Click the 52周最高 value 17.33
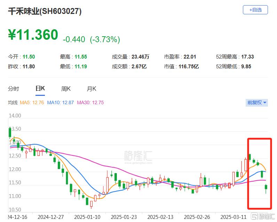 (247, 57)
